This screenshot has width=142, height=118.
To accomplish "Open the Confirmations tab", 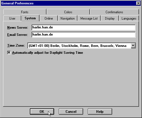I will (114, 12).
